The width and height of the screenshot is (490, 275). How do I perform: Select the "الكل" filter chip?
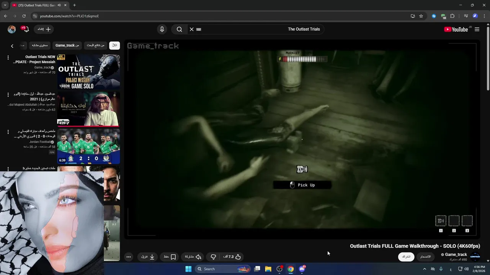(x=114, y=45)
